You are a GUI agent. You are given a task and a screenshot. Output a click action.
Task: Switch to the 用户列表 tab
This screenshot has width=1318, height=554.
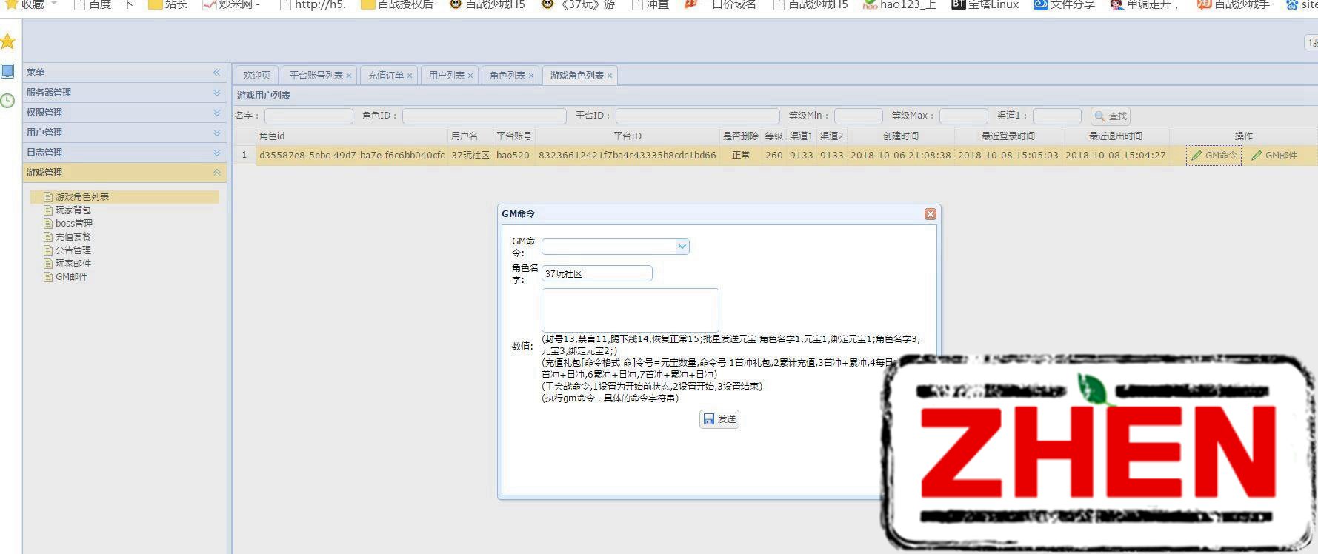(x=446, y=76)
